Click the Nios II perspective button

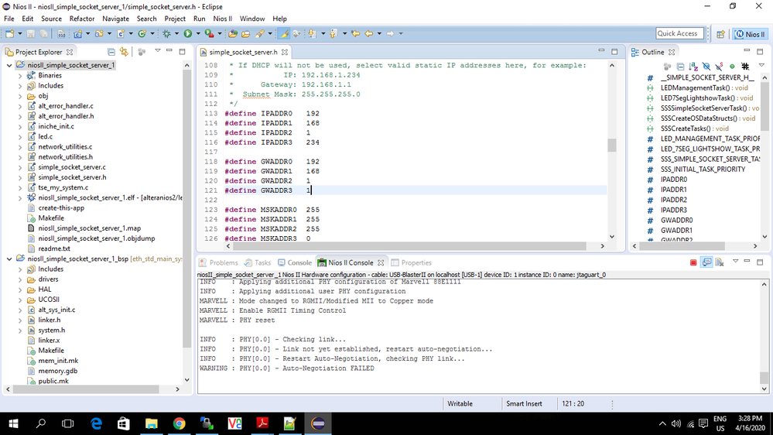[x=751, y=34]
